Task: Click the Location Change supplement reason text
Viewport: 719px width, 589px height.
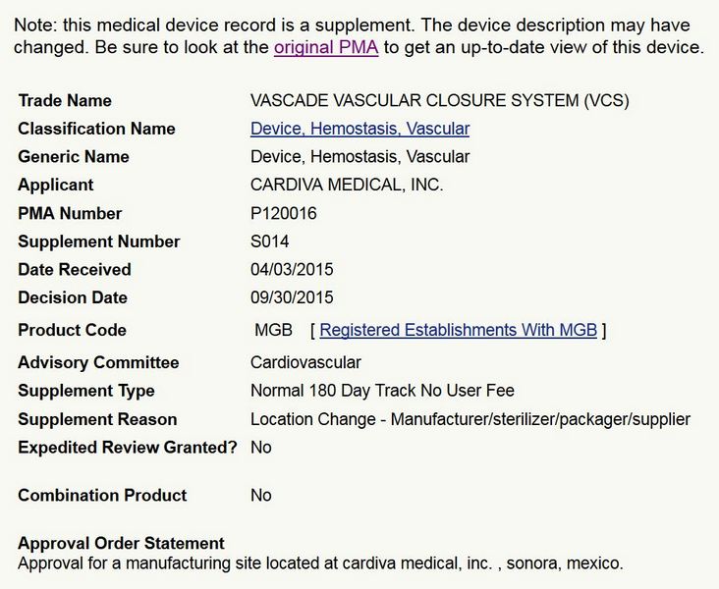Action: (x=470, y=419)
